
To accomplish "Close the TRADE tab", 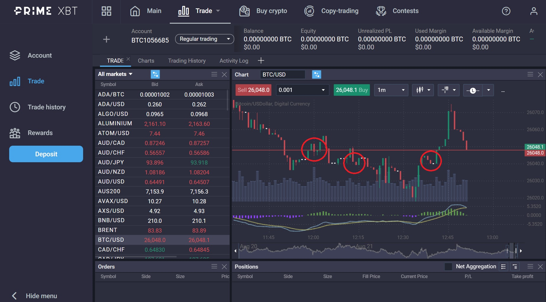I will (128, 59).
